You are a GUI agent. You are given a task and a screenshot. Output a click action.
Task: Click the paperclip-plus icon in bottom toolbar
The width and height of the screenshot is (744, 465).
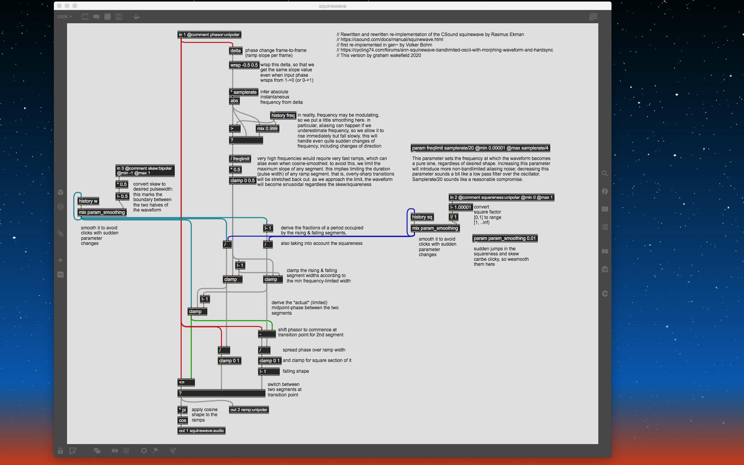coord(173,451)
